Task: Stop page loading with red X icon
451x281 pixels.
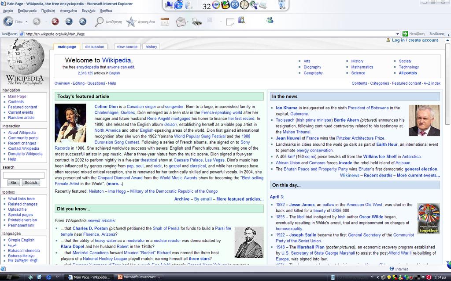Action: point(55,22)
